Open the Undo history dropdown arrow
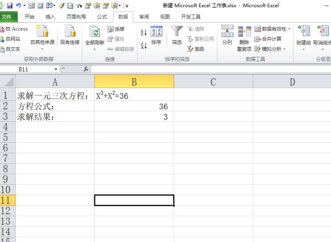This screenshot has height=242, width=331. (x=24, y=6)
